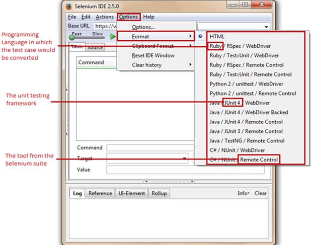Select C# / NUnit / WebDriver format
The image size is (311, 245).
coord(237,150)
